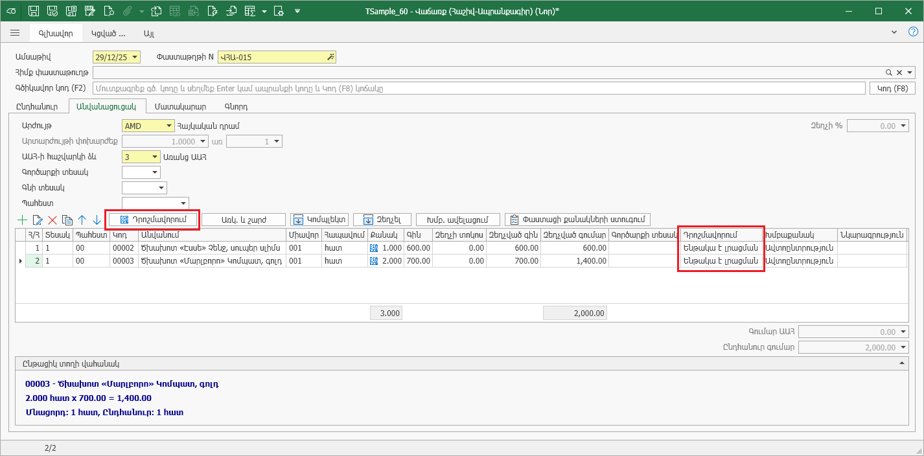Image resolution: width=924 pixels, height=456 pixels.
Task: Click the red X delete row icon
Action: [52, 220]
